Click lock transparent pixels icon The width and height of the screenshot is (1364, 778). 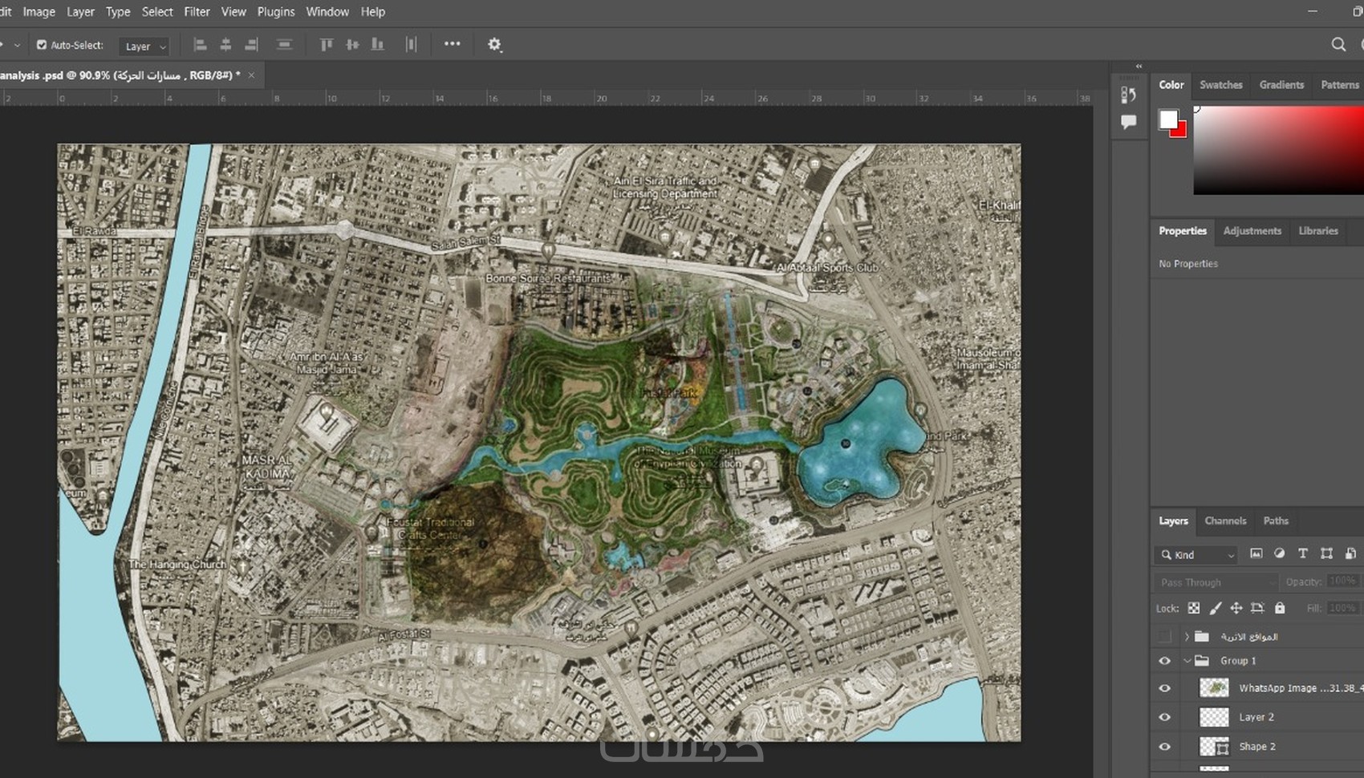coord(1194,608)
